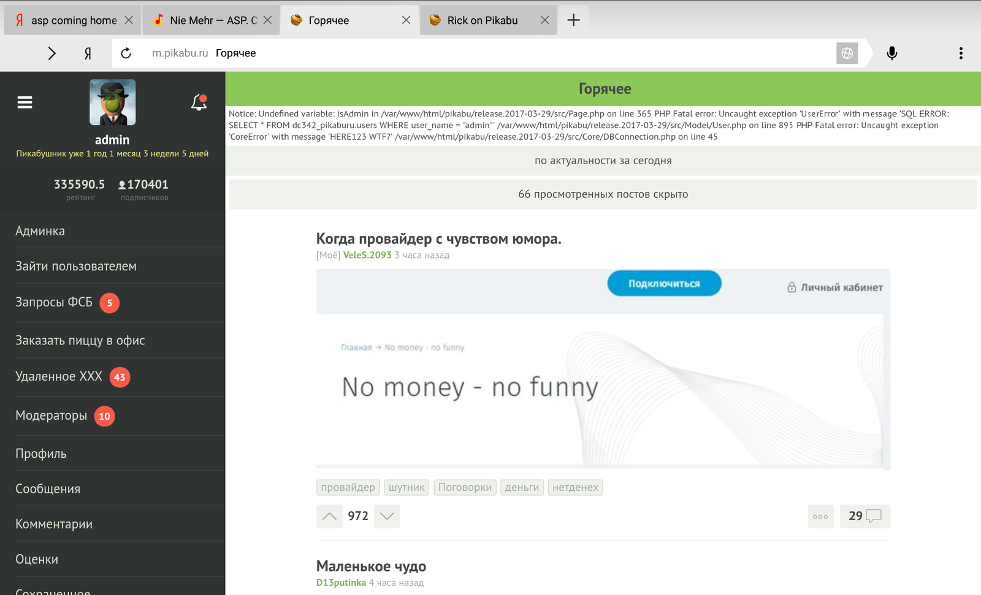Reload the page with refresh icon
The width and height of the screenshot is (981, 595).
(x=126, y=53)
